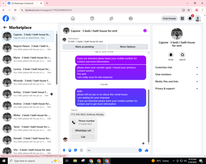This screenshot has width=206, height=164.
Task: Open Taron conversation
Action: (28, 128)
